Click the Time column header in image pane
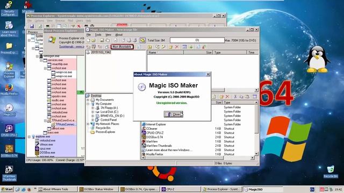Image resolution: width=344 pixels, height=193 pixels. 253,53
